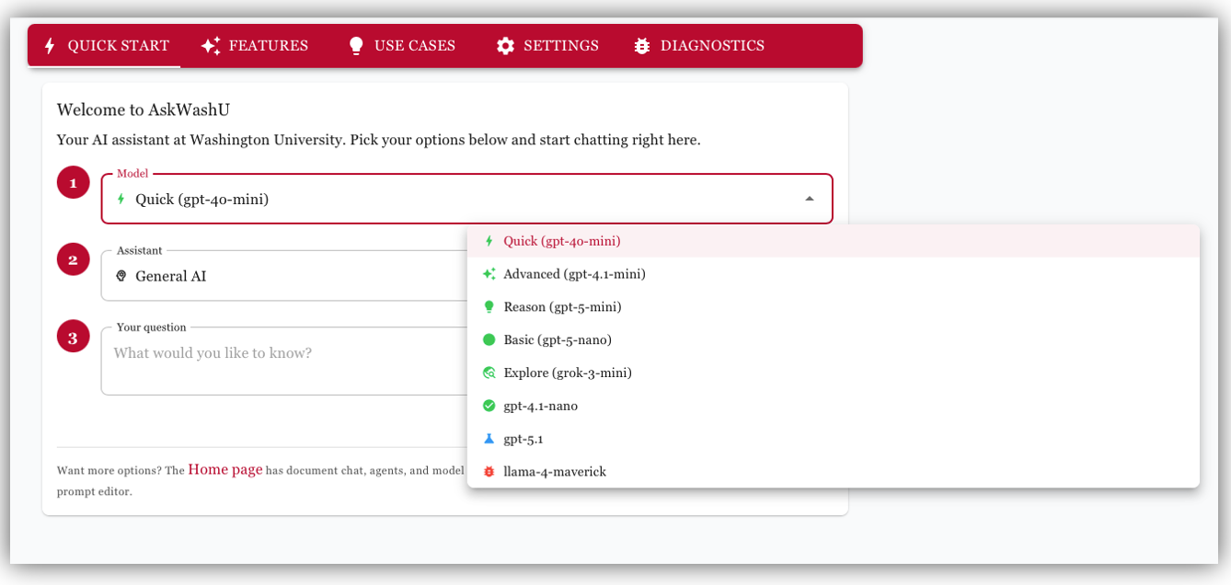
Task: Pick Explore (grok-3-mini) model option
Action: pos(568,373)
